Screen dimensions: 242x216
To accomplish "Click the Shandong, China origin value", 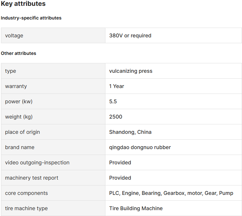I will point(130,132).
